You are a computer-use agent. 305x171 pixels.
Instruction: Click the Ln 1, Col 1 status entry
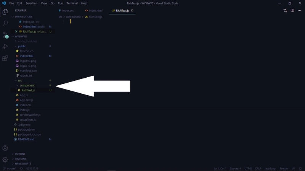tap(220, 168)
